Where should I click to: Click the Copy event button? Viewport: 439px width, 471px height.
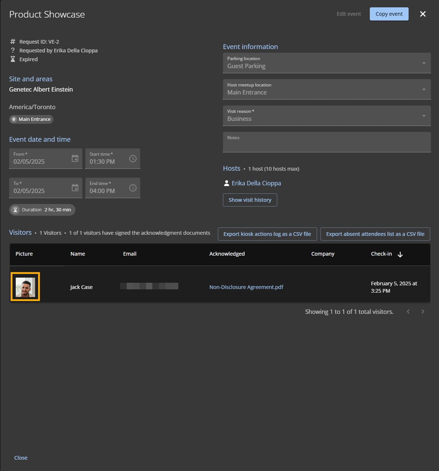pyautogui.click(x=389, y=14)
